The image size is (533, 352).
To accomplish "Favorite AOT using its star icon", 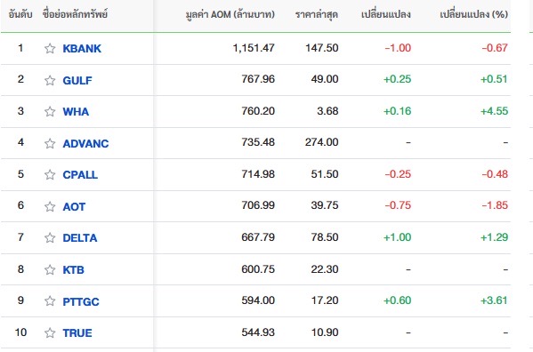I will coord(50,207).
